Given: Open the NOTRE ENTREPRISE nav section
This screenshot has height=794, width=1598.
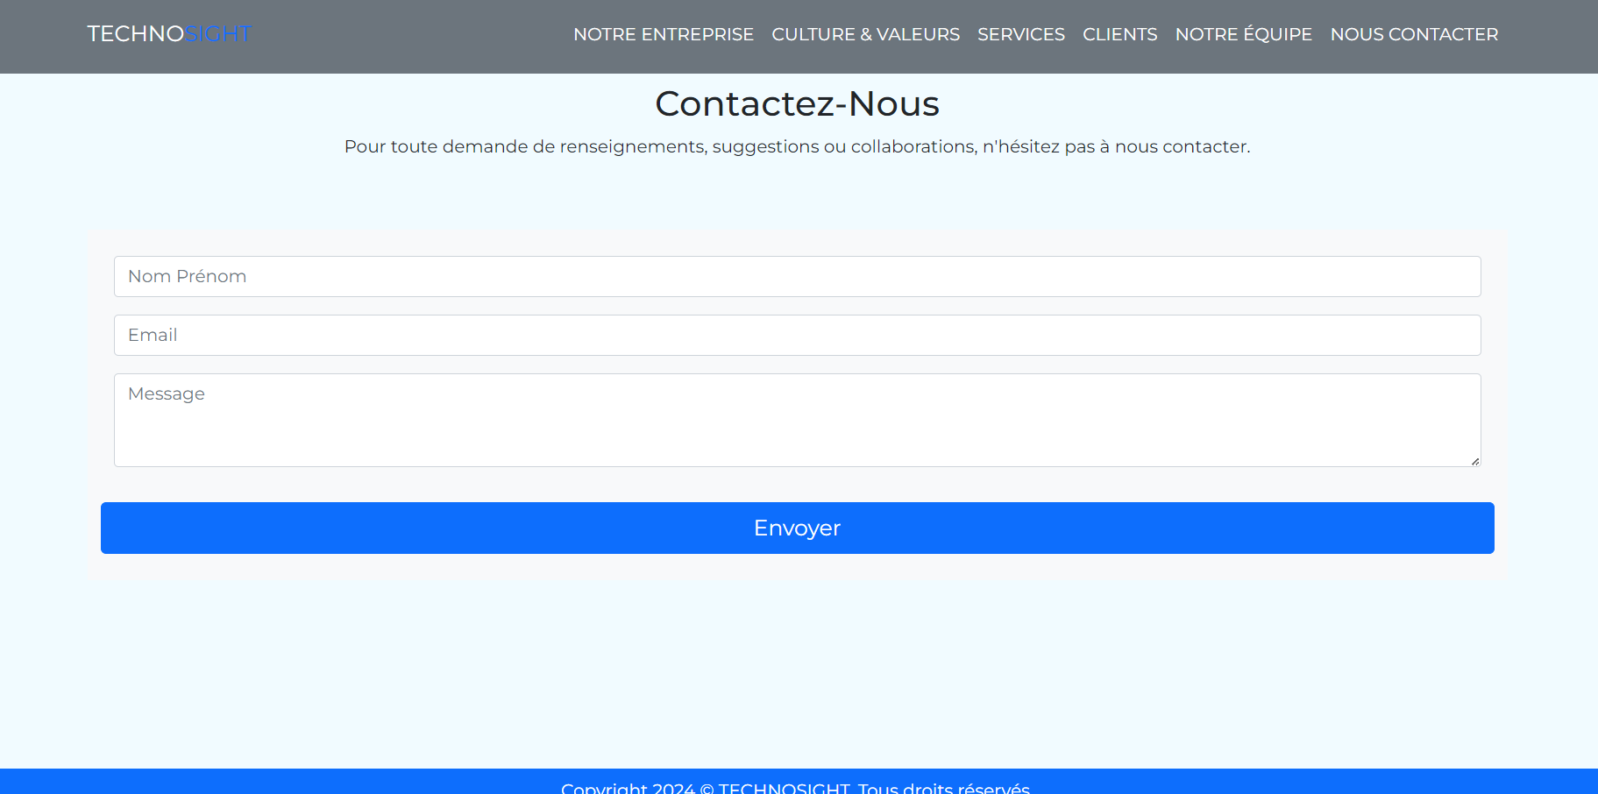Looking at the screenshot, I should tap(663, 34).
